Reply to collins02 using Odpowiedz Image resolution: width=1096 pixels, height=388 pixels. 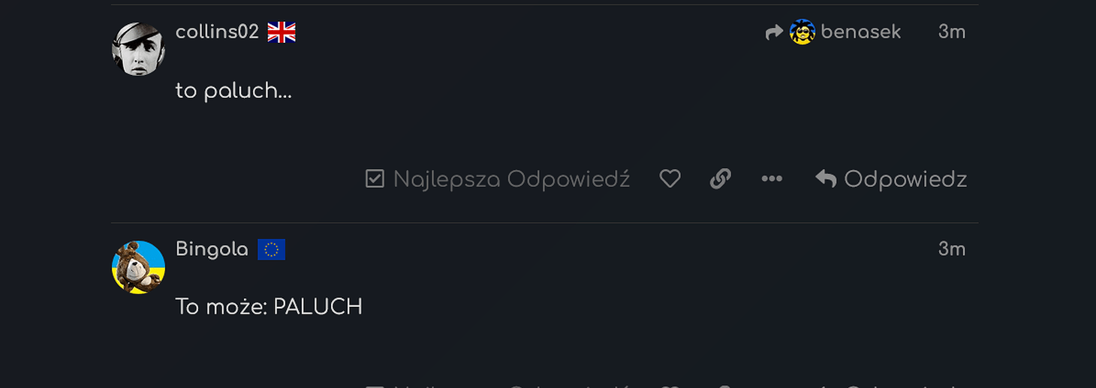pos(891,179)
